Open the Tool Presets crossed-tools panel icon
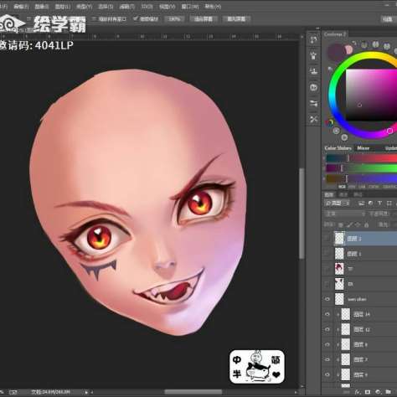This screenshot has width=397, height=397. (x=313, y=120)
